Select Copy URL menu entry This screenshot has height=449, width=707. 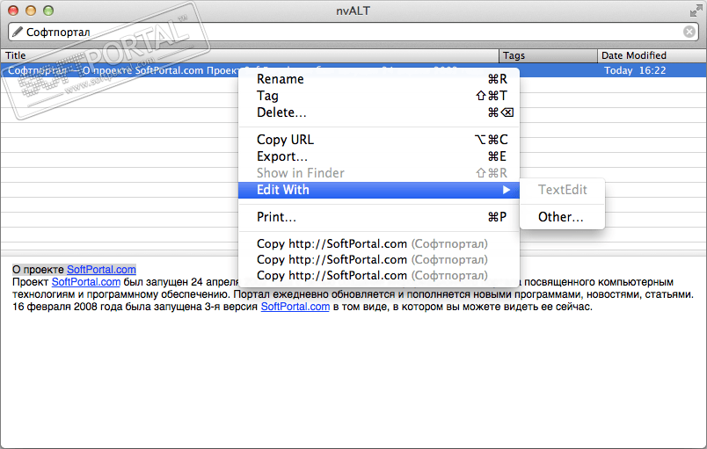[x=379, y=140]
